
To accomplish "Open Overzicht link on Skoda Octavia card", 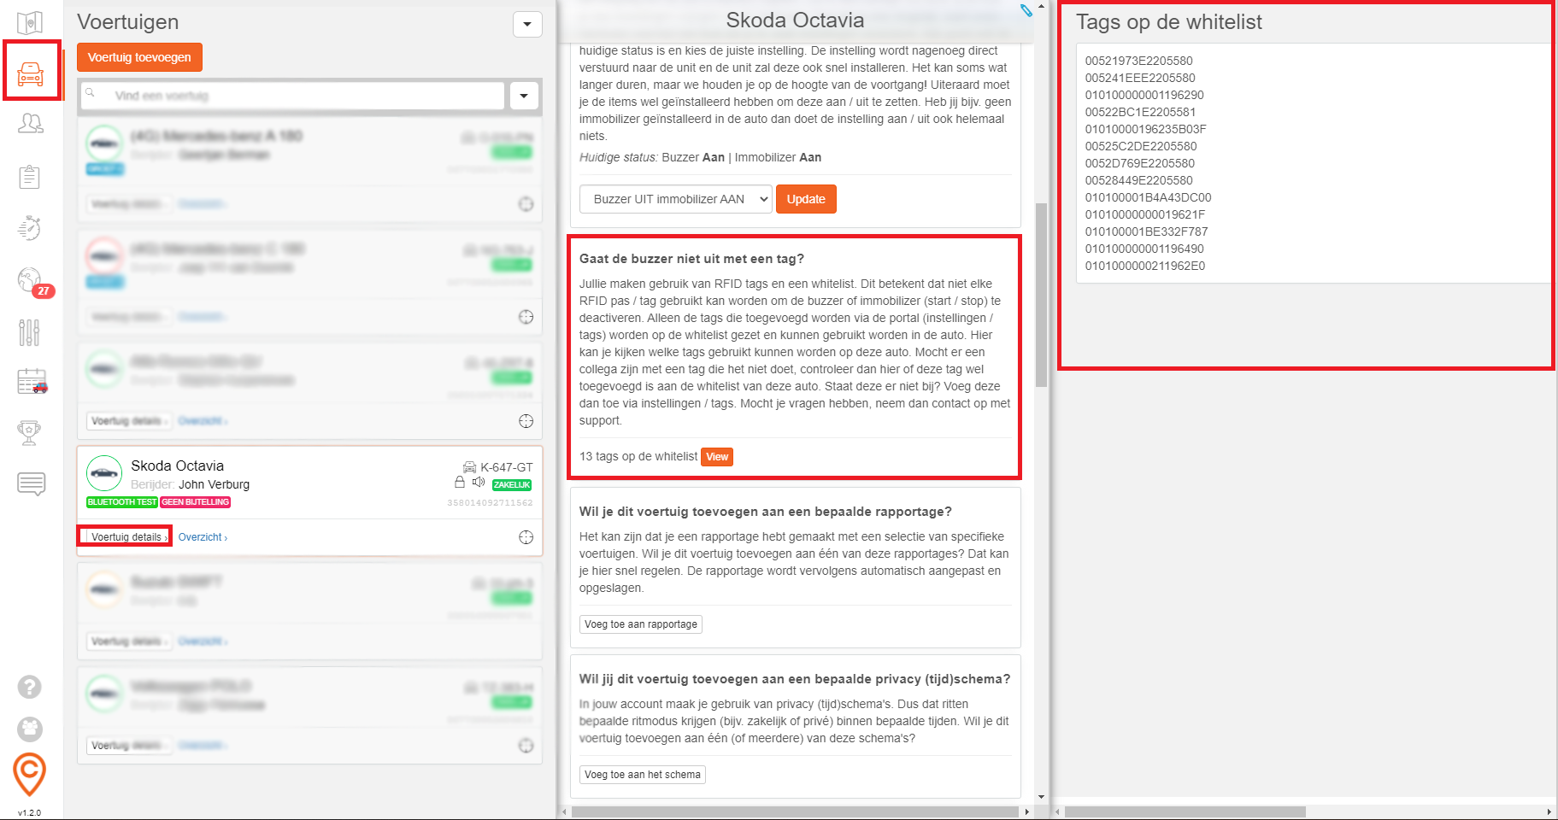I will [x=203, y=537].
